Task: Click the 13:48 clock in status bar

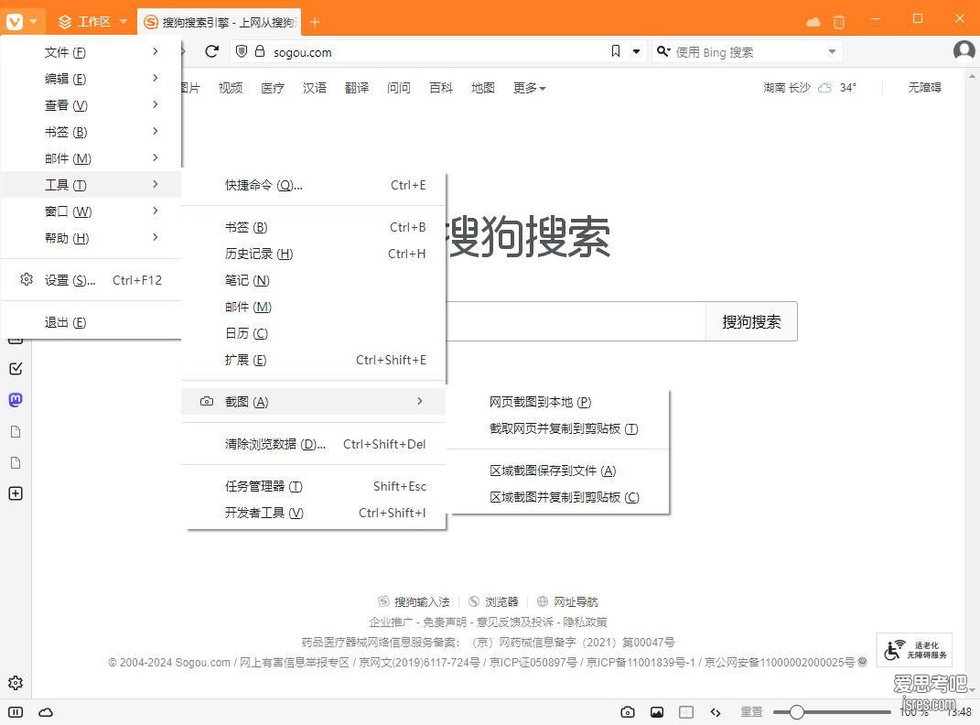Action: (x=959, y=712)
